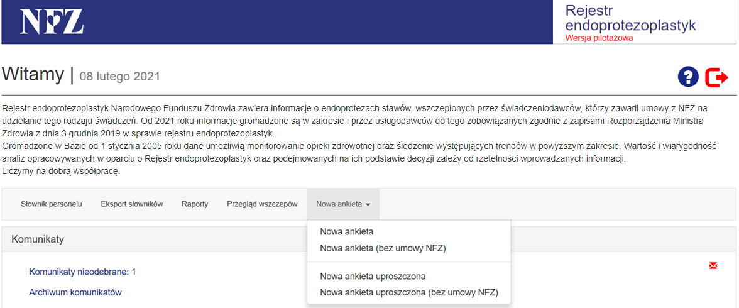Open the Słownik personelu menu item
The height and width of the screenshot is (308, 739).
tap(52, 204)
